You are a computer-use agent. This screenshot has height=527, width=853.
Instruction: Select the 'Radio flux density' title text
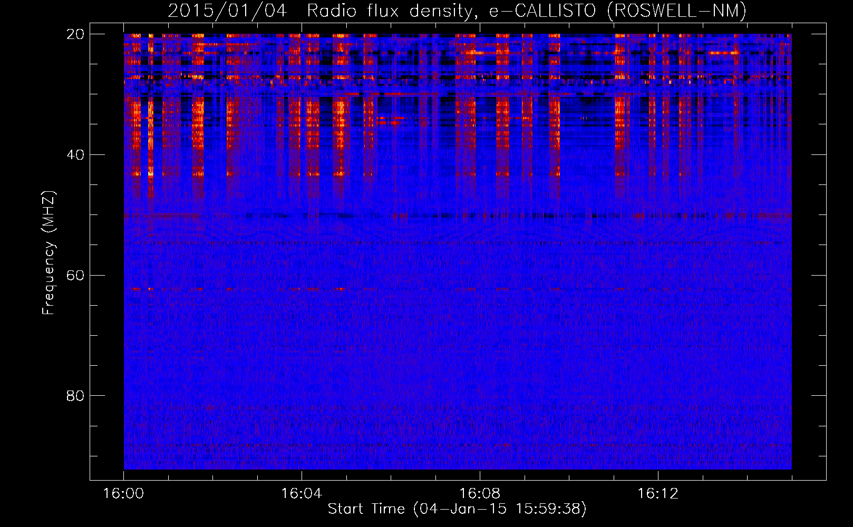pyautogui.click(x=389, y=11)
